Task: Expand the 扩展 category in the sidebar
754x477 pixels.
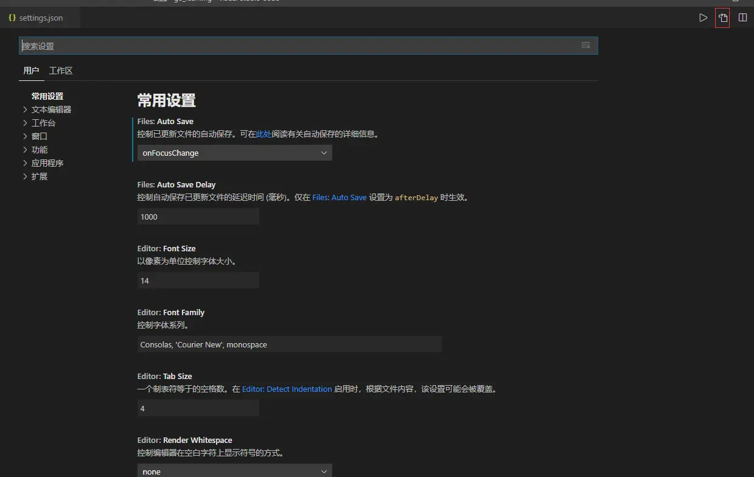Action: point(38,176)
